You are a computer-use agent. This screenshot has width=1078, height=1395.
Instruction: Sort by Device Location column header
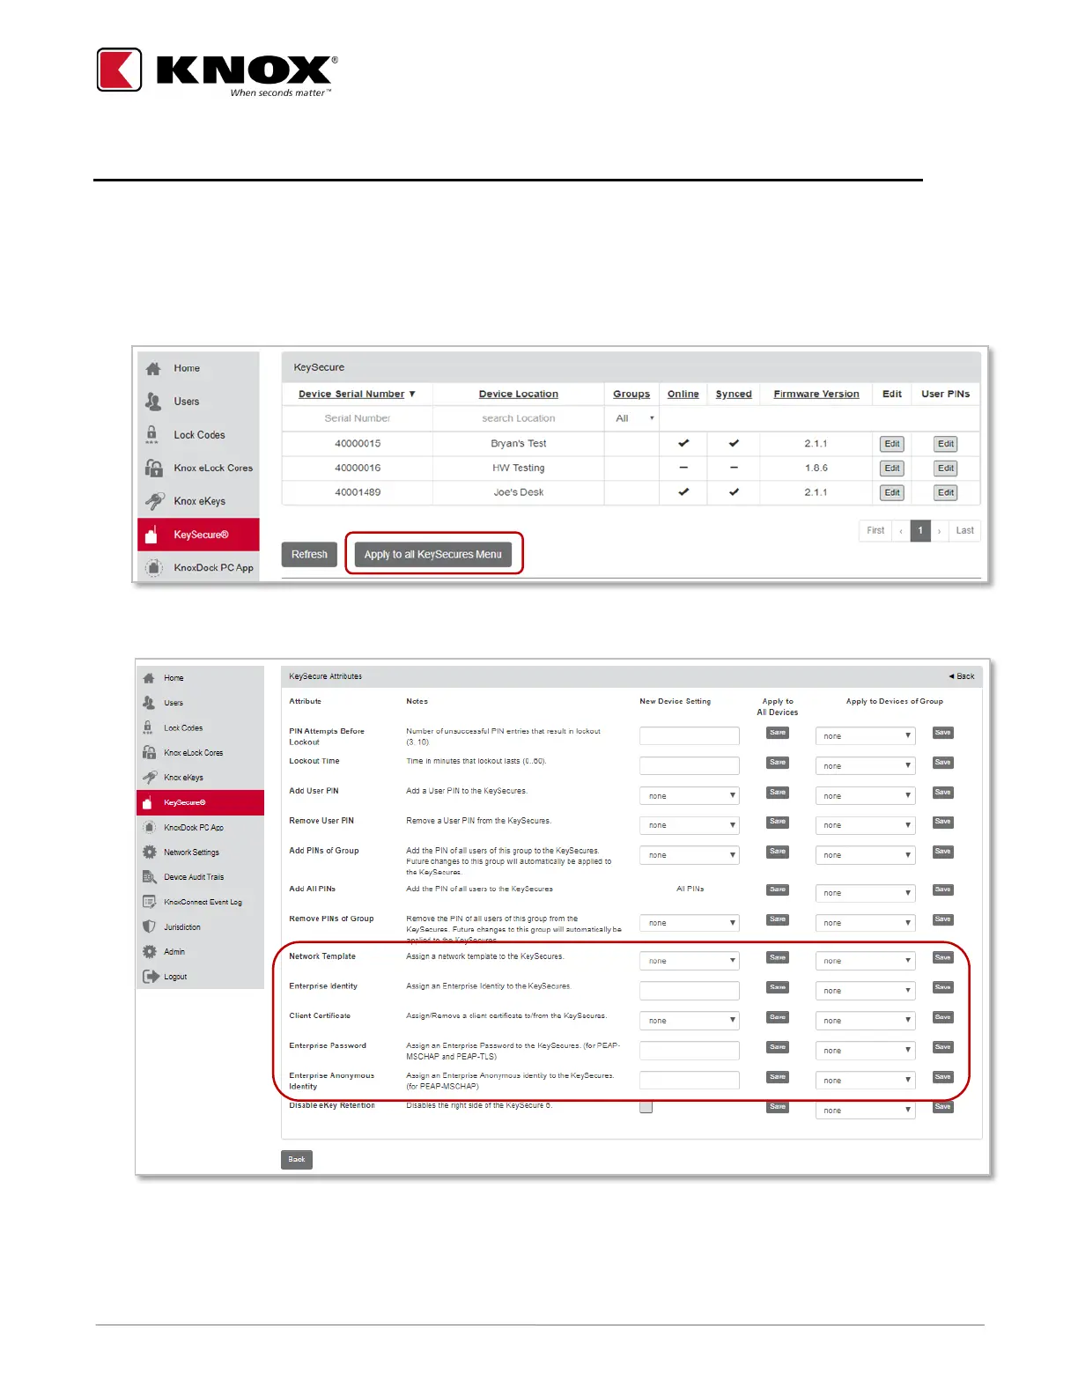(x=519, y=394)
